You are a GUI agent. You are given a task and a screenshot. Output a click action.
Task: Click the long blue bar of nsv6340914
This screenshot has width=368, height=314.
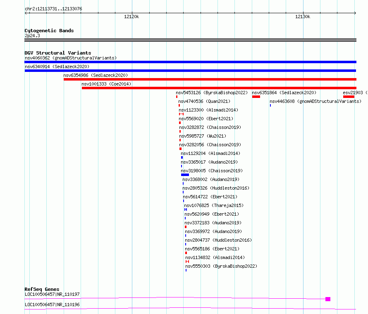click(190, 71)
